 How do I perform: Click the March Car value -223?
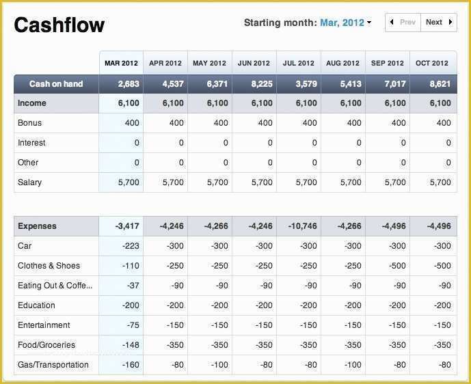point(131,246)
